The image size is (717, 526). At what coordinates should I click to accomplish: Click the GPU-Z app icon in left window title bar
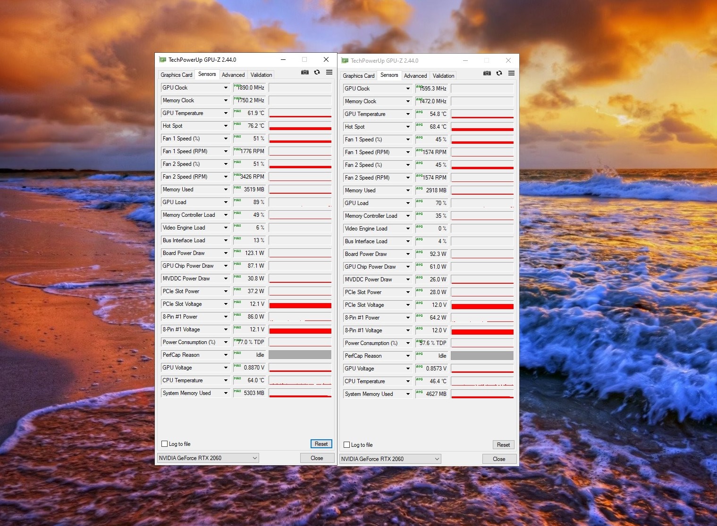coord(163,60)
